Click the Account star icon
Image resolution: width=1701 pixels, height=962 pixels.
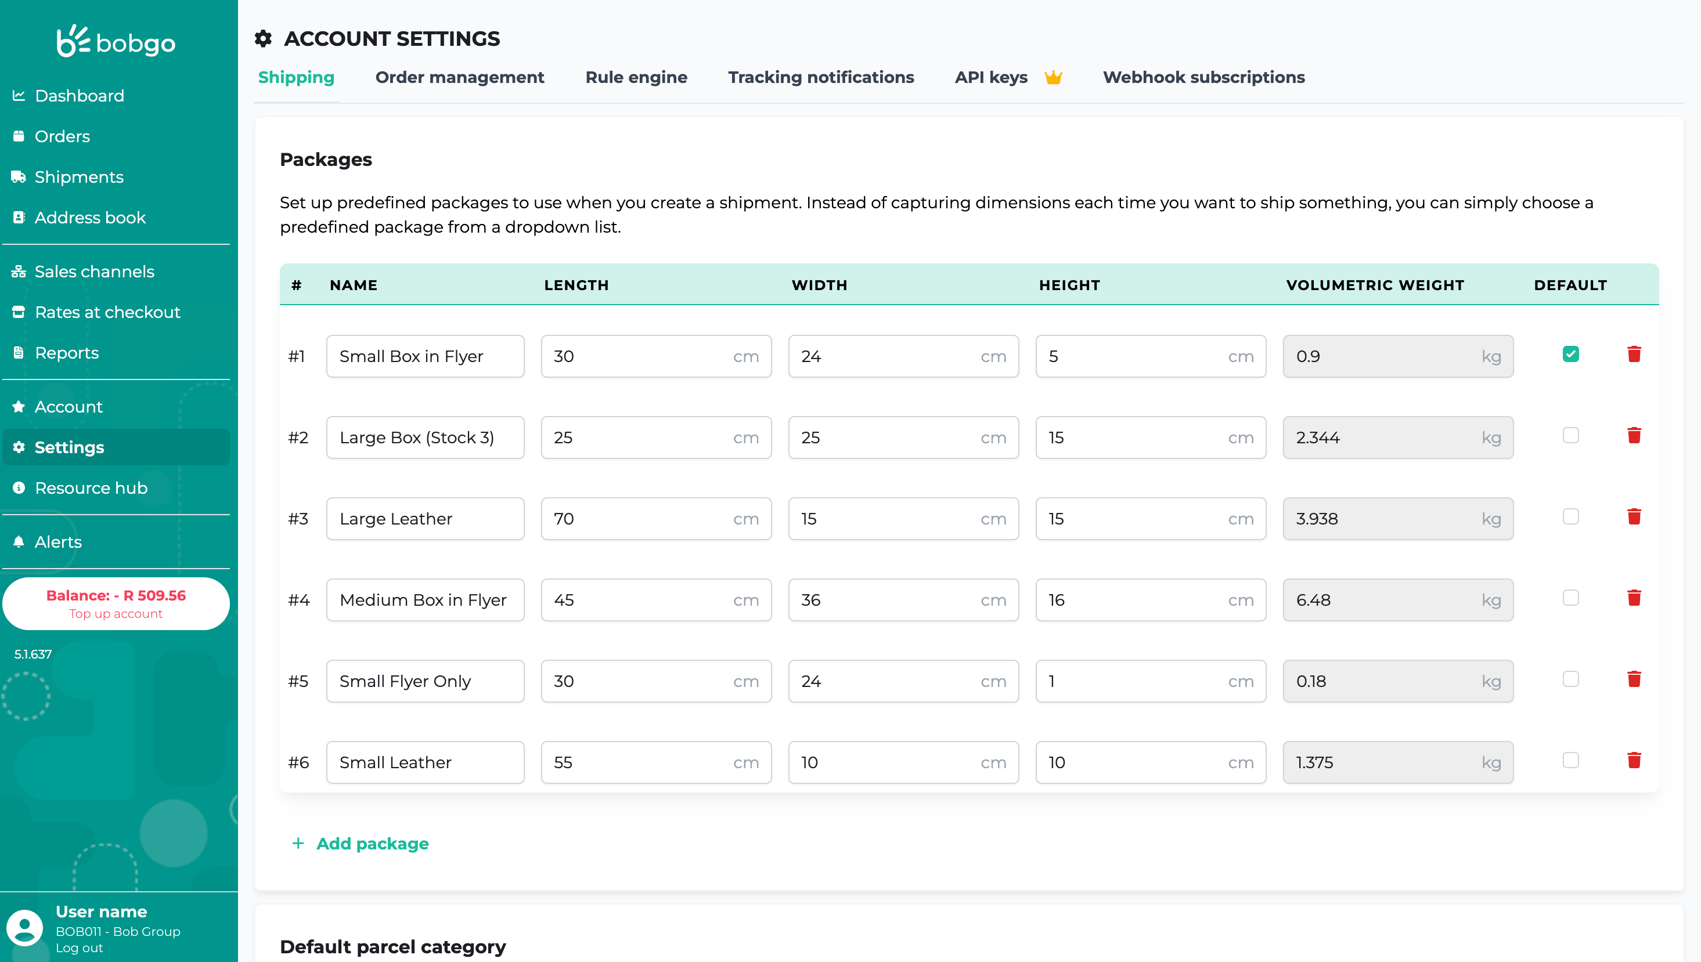tap(19, 407)
